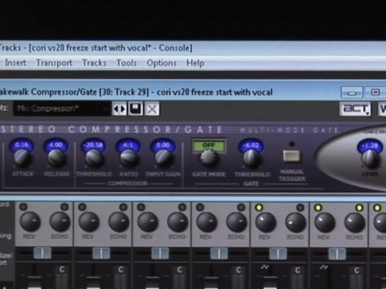Open the Mix Compression preset dropdown
This screenshot has width=386, height=289.
click(62, 108)
